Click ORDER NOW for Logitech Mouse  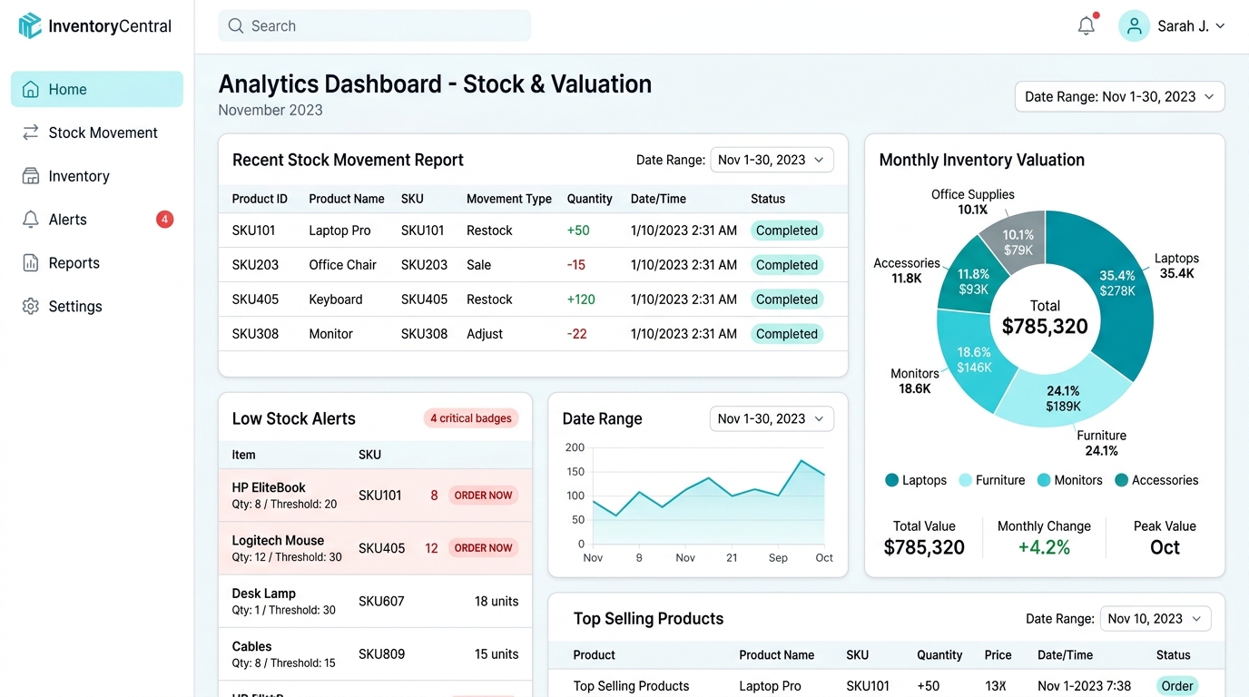coord(483,548)
